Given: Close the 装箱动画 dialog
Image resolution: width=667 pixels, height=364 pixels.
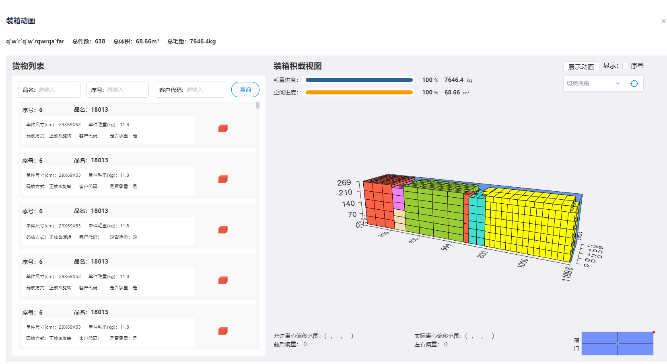Looking at the screenshot, I should [663, 21].
